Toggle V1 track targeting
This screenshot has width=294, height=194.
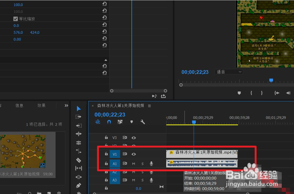click(x=115, y=154)
